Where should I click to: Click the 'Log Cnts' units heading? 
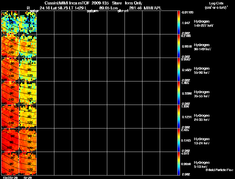click(216, 3)
